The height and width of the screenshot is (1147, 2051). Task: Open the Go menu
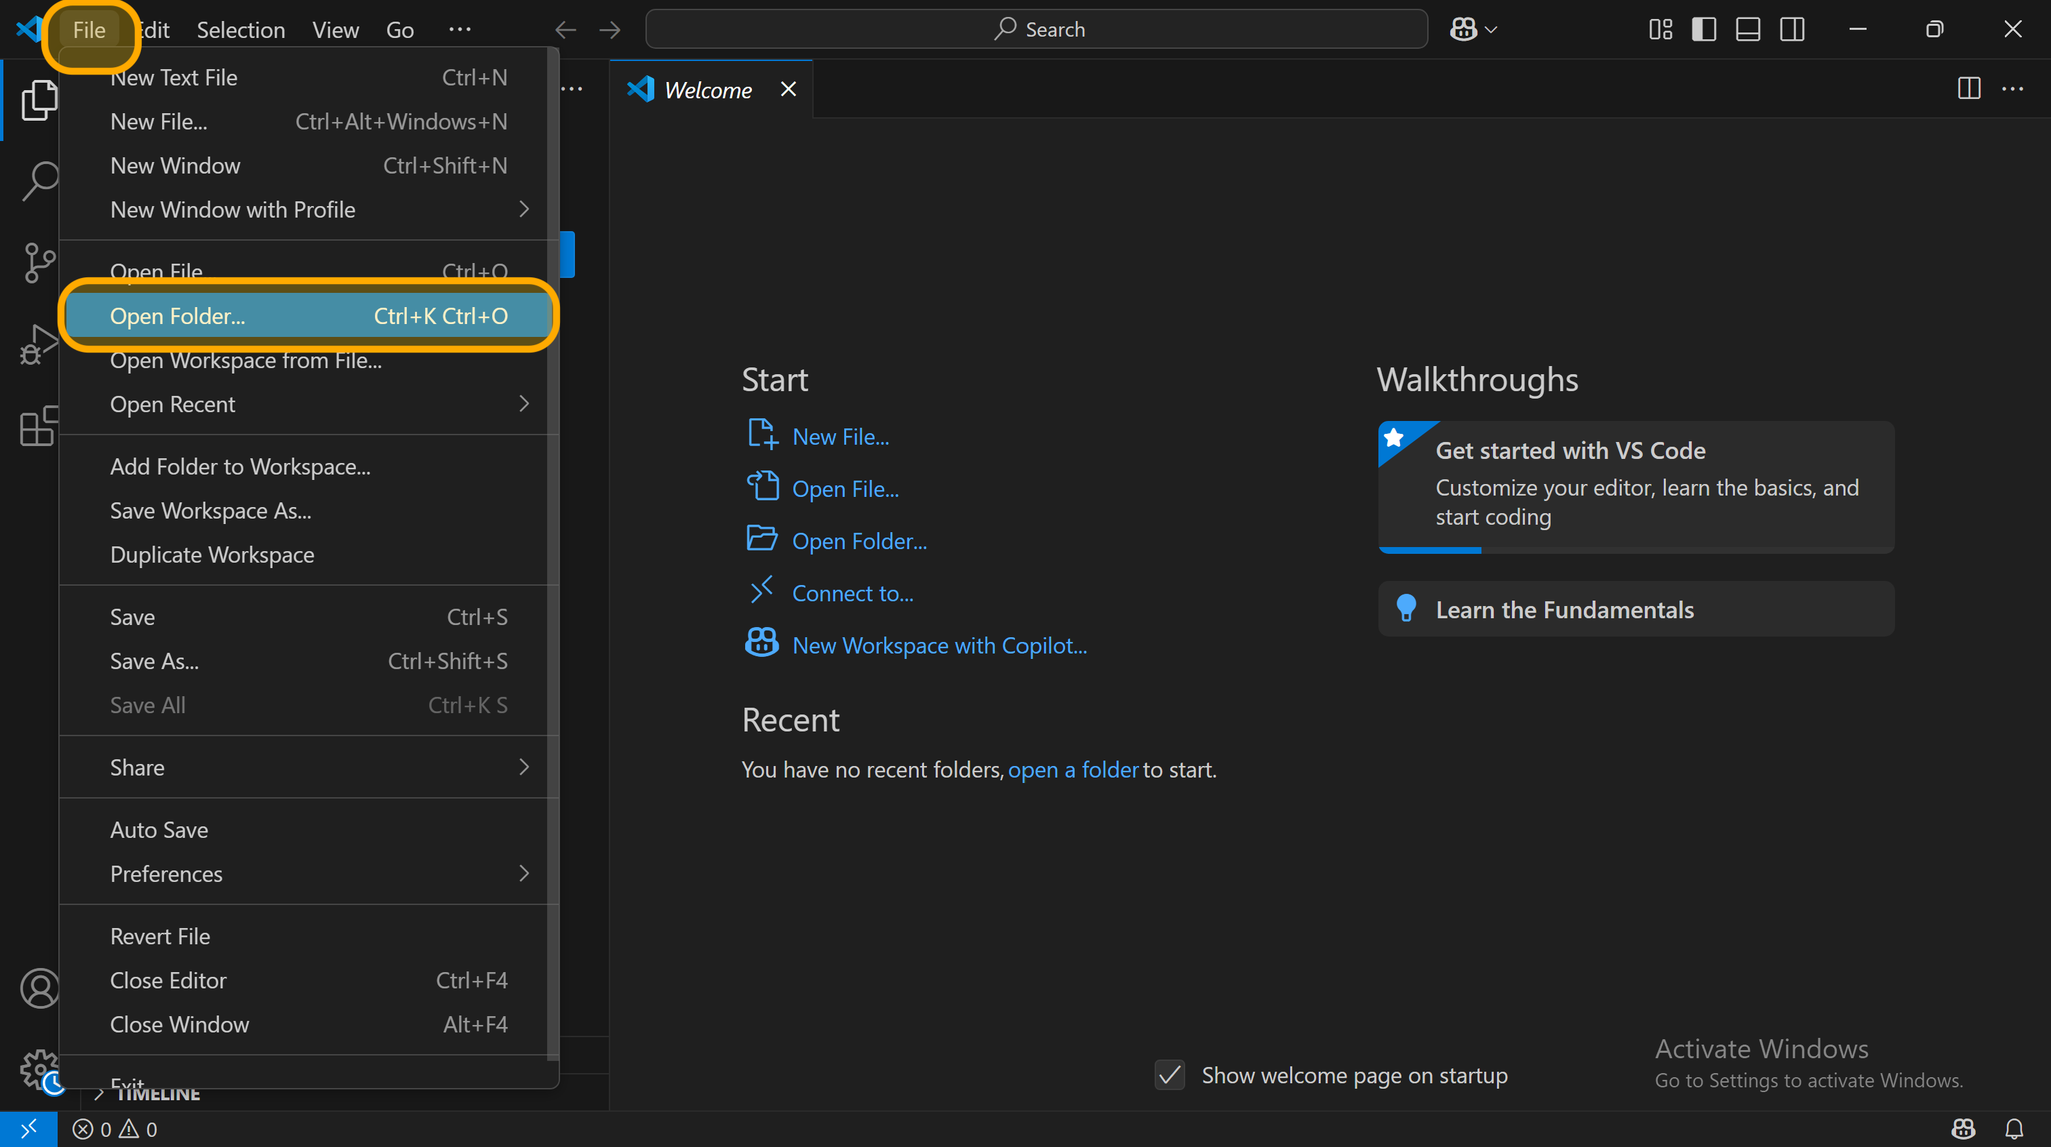pyautogui.click(x=399, y=31)
